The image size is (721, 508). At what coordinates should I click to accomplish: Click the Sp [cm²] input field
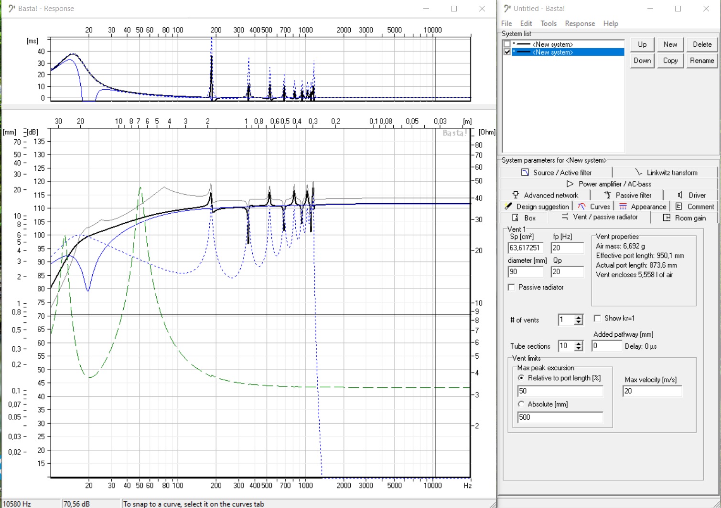[x=525, y=248]
